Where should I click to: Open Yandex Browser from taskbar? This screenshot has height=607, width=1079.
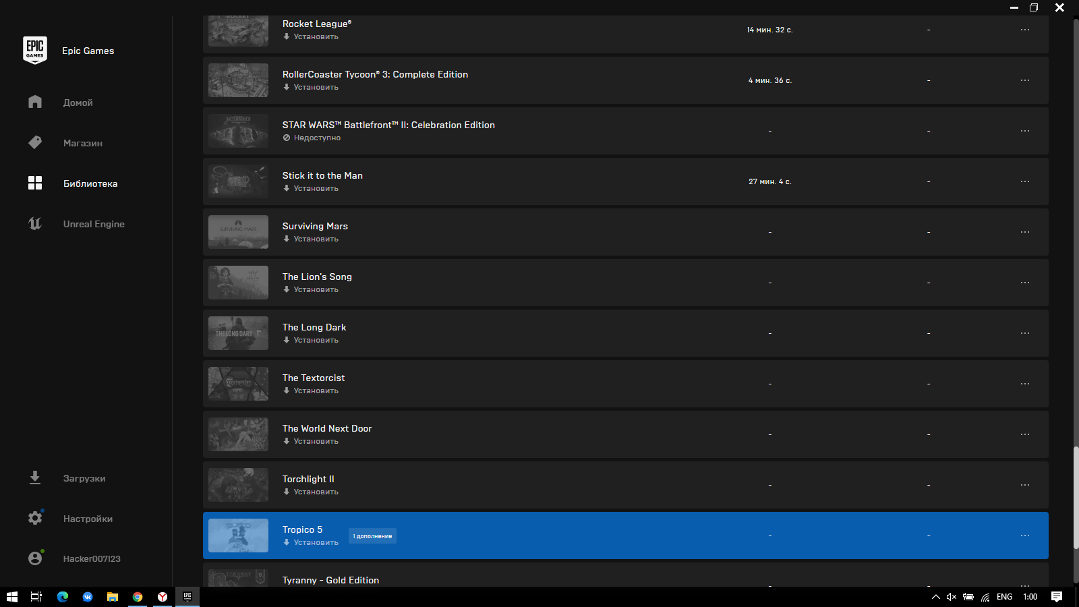pyautogui.click(x=163, y=597)
